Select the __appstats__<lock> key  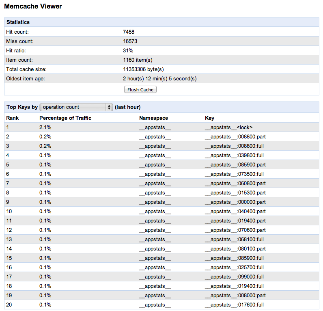(x=229, y=127)
